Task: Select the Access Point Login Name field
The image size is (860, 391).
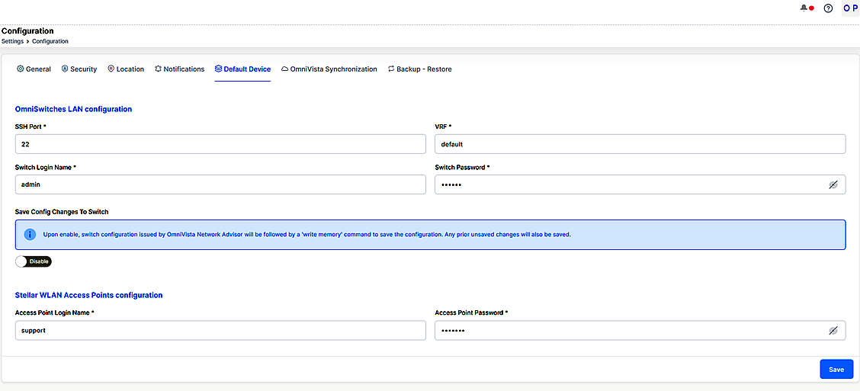Action: [220, 330]
